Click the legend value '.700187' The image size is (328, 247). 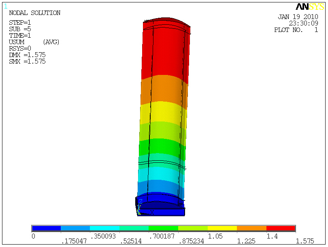[162, 236]
